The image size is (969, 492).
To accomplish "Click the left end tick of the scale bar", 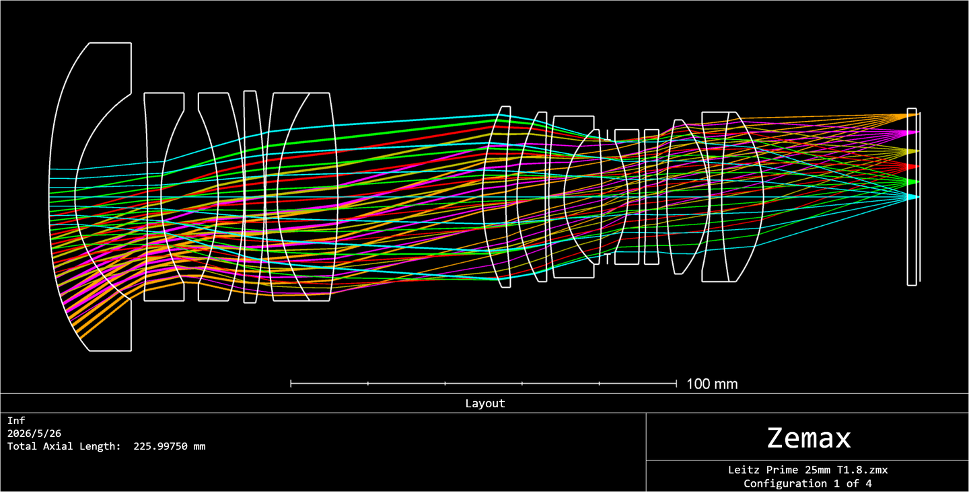I will 291,383.
